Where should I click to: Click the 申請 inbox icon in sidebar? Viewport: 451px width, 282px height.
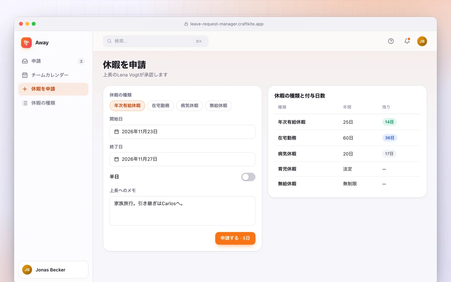click(x=25, y=61)
